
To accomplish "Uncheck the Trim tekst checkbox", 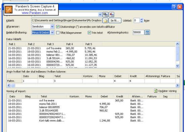I will (89, 33).
